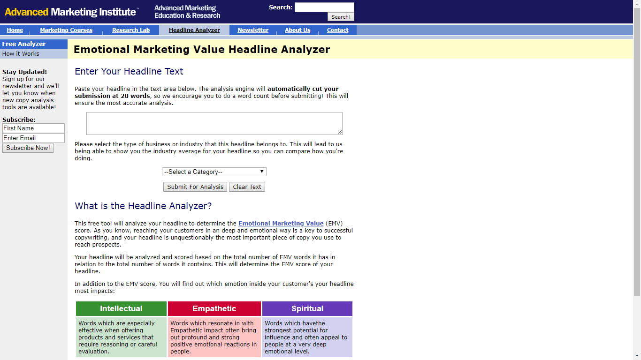Select the Headline Analyzer tab

pyautogui.click(x=194, y=30)
